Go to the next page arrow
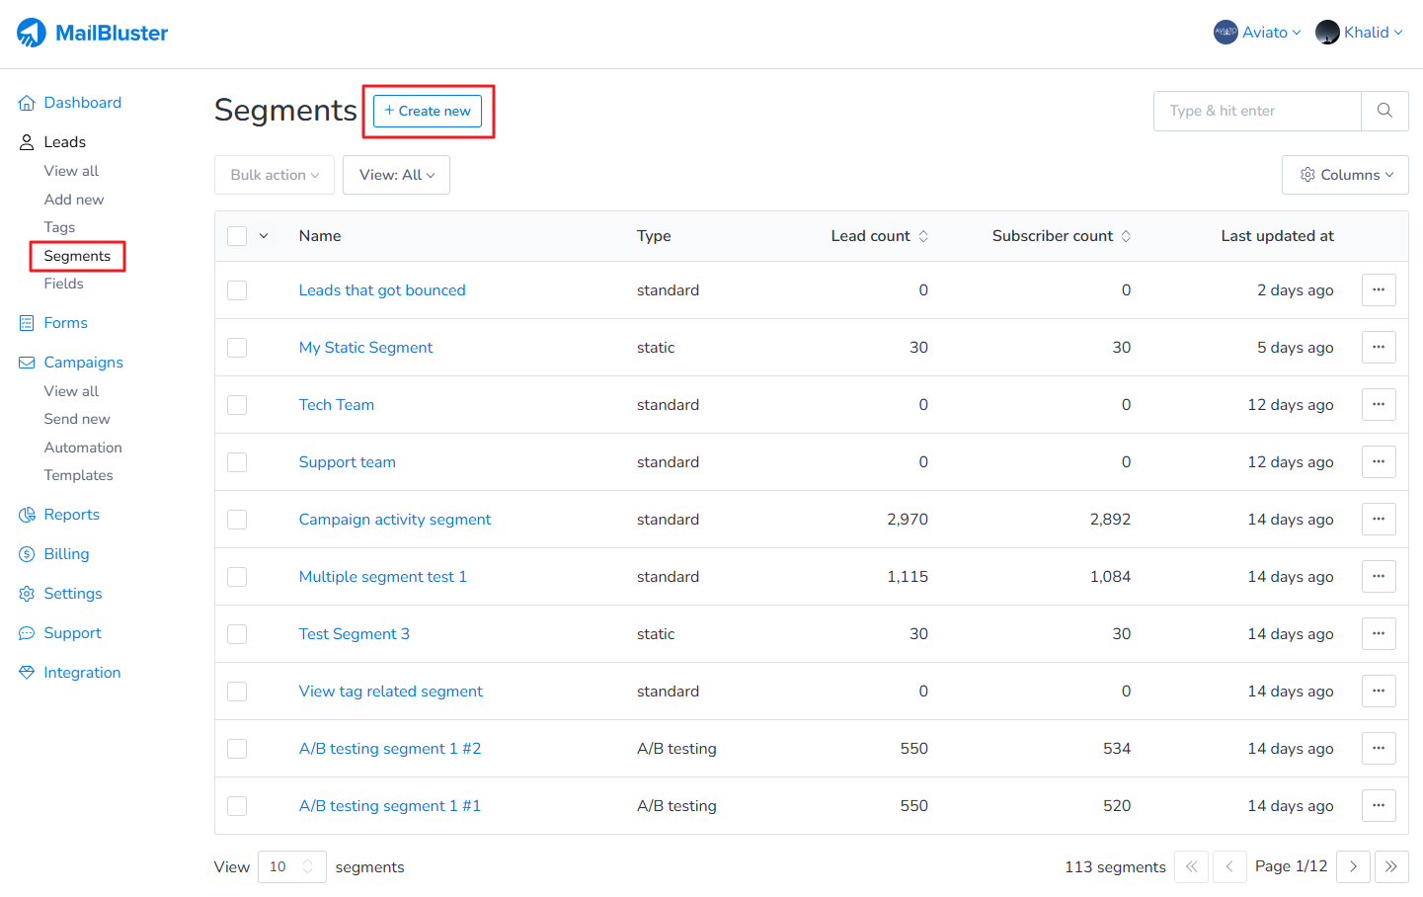 (x=1353, y=866)
